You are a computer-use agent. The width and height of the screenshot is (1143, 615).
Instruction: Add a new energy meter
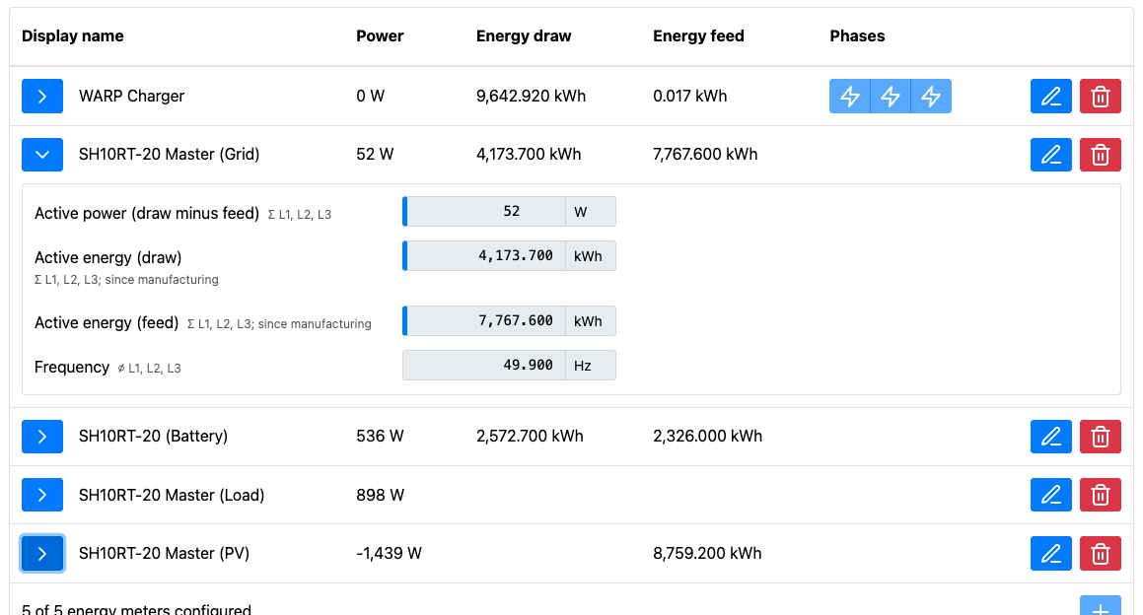pos(1101,607)
